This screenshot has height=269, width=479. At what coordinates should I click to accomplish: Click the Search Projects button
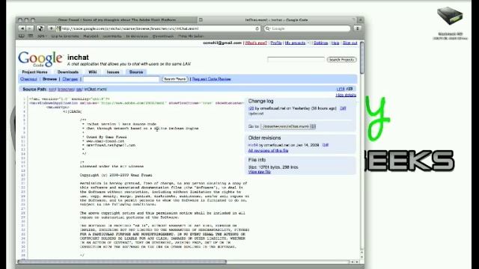coord(341,60)
